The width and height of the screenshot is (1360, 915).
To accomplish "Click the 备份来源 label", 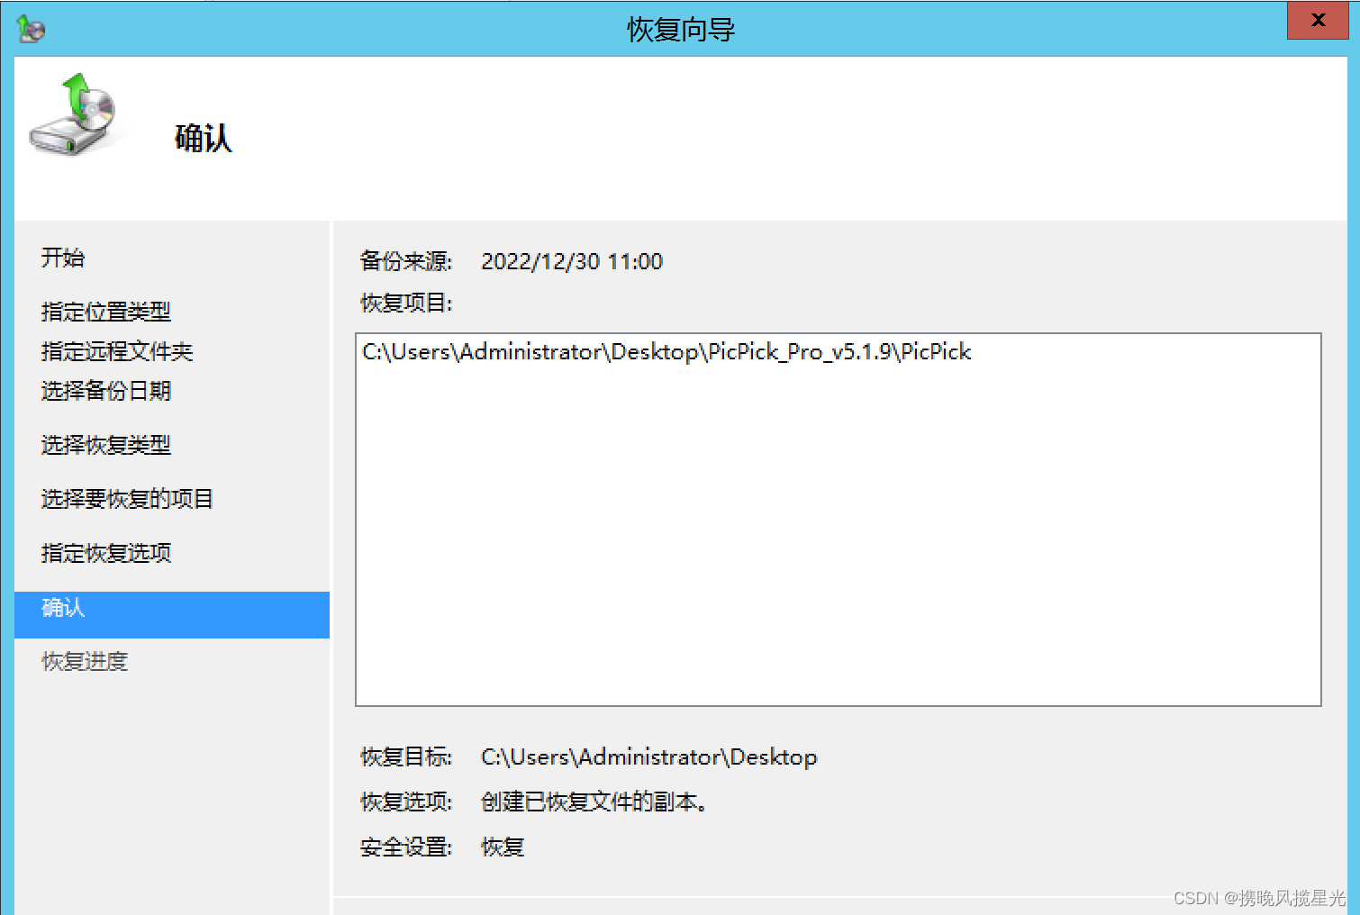I will point(406,261).
